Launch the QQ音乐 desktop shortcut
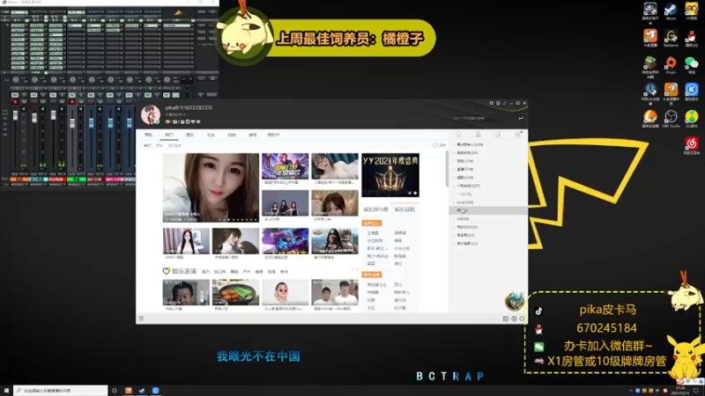This screenshot has width=705, height=396. [692, 119]
